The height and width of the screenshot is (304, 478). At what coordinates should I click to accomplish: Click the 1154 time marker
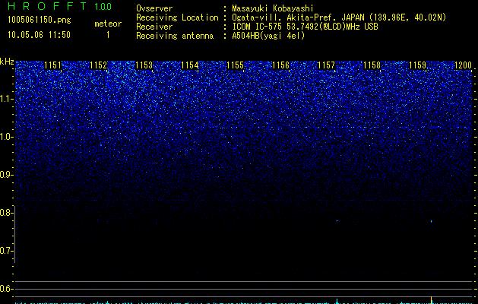click(x=190, y=65)
